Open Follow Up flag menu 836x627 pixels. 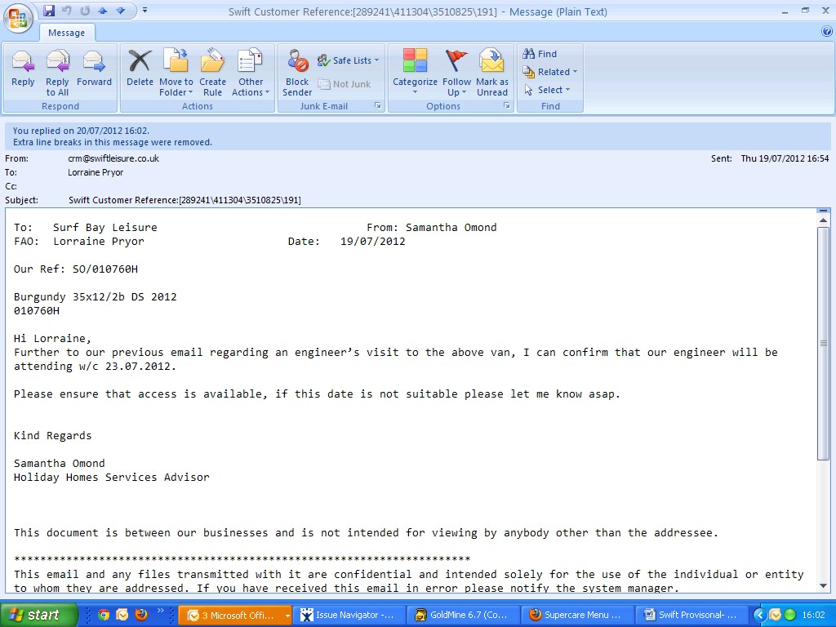457,73
